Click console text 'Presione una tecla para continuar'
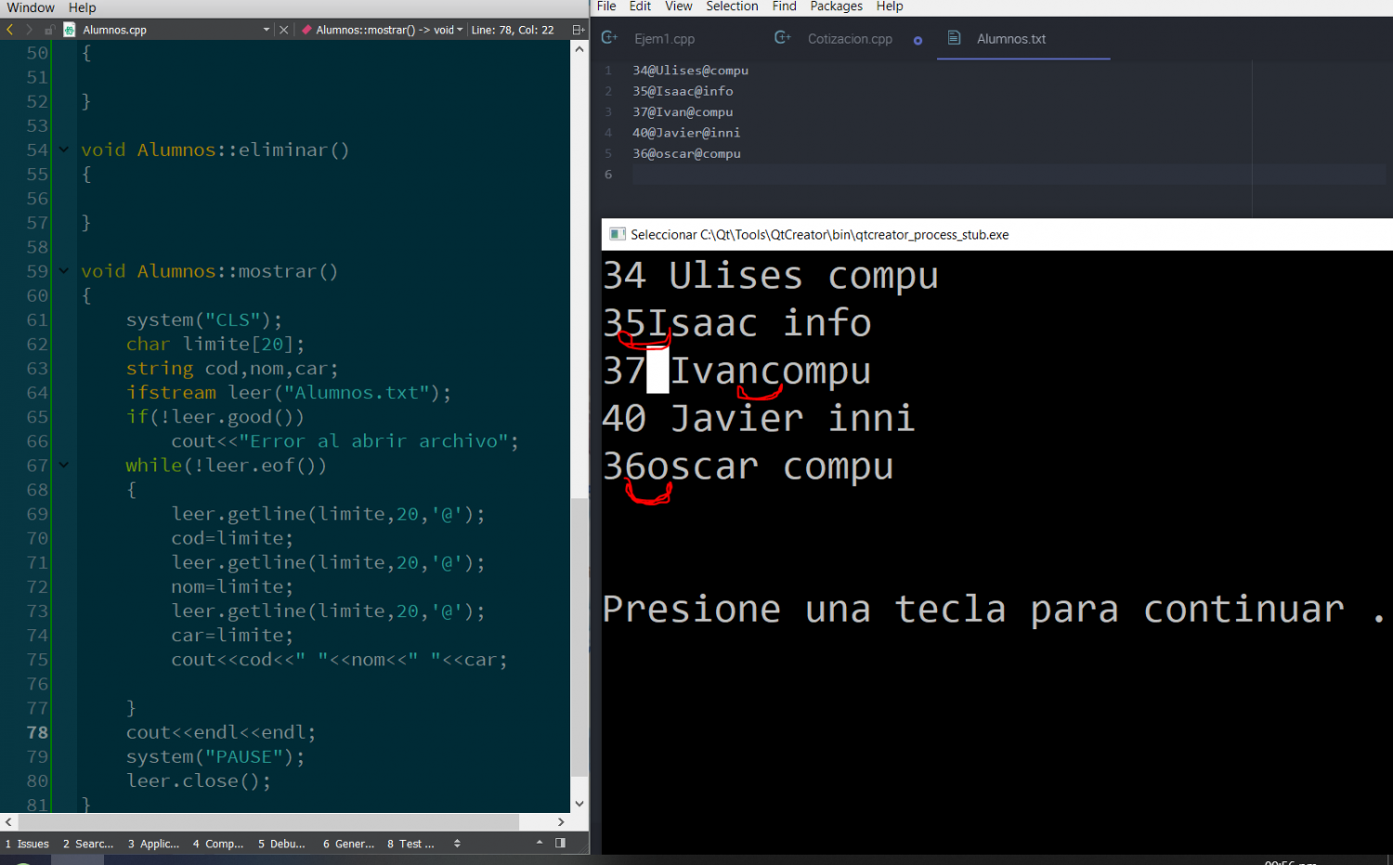The height and width of the screenshot is (865, 1393). (x=973, y=610)
